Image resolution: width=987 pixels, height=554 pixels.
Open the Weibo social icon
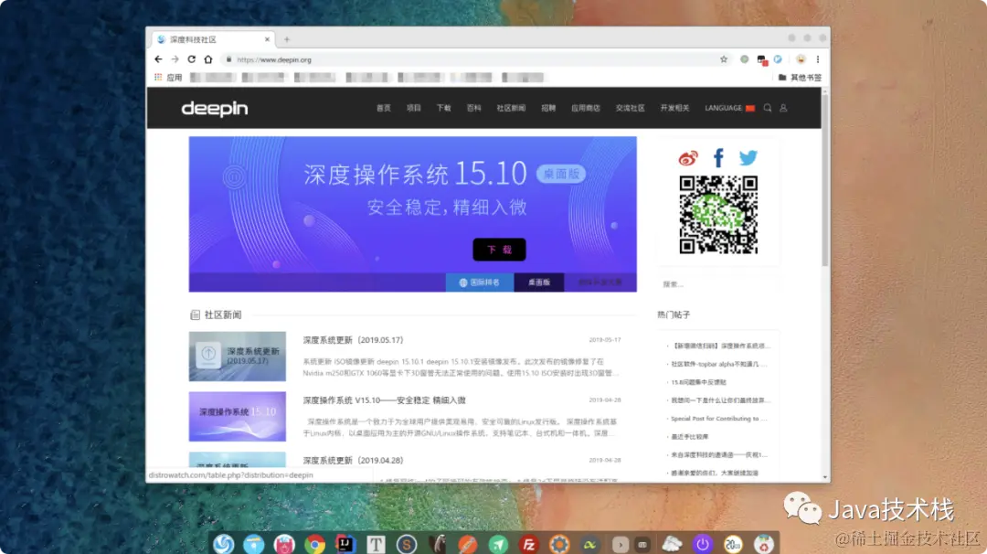click(x=688, y=157)
